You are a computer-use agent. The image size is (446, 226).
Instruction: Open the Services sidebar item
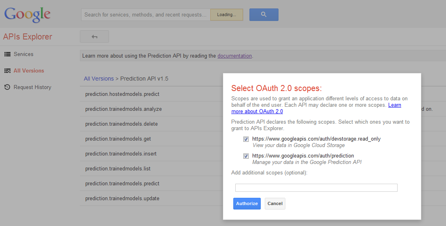(x=23, y=54)
